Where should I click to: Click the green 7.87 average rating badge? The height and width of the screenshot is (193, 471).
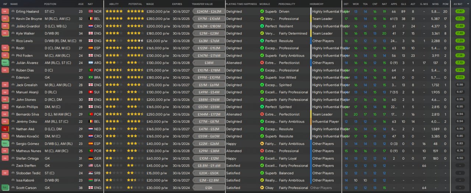[x=460, y=11]
